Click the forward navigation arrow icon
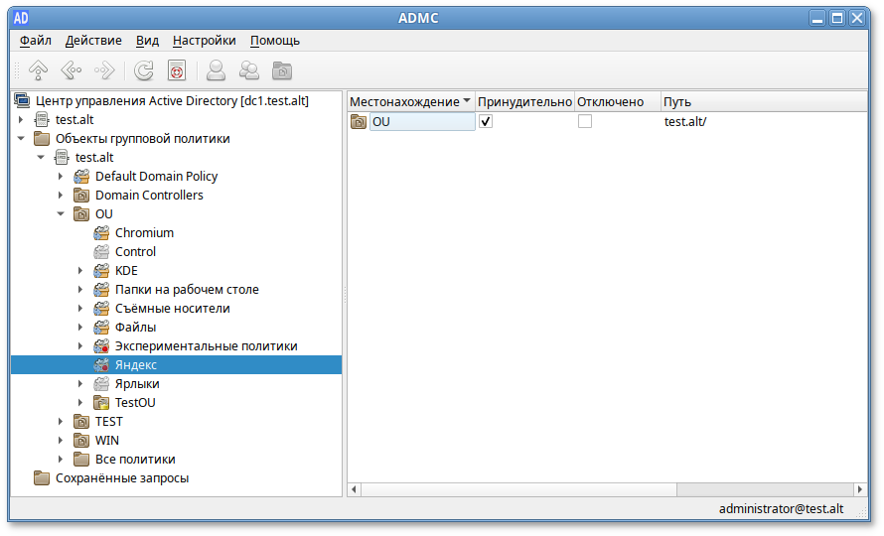The width and height of the screenshot is (884, 536). (103, 70)
